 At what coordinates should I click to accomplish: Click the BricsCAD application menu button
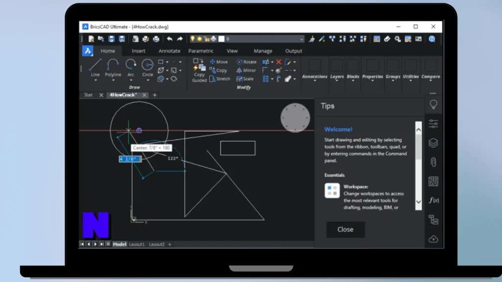click(87, 51)
